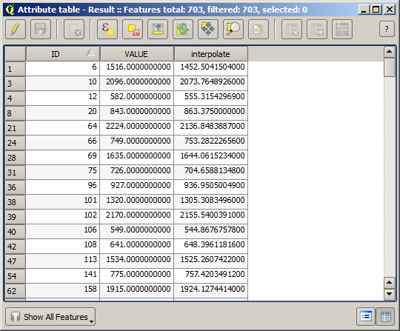Click the Save edits floppy disk icon

pyautogui.click(x=41, y=30)
